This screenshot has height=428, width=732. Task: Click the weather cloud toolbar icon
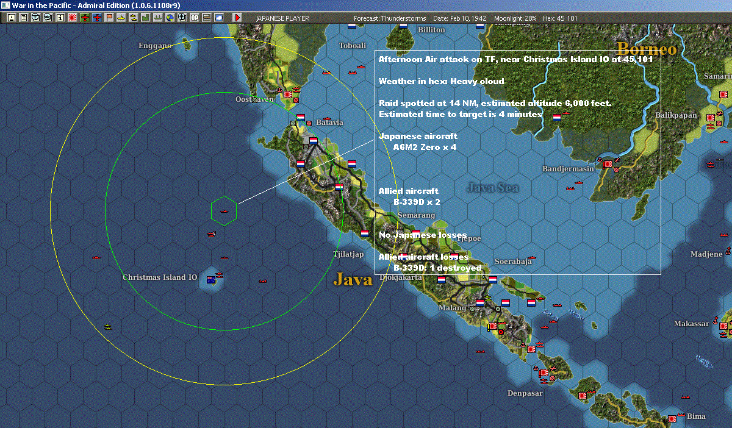(x=218, y=18)
